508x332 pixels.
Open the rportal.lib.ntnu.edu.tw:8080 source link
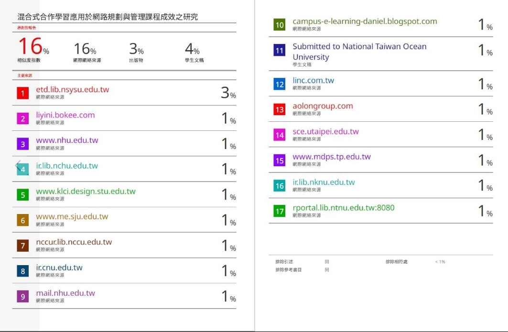pyautogui.click(x=344, y=208)
